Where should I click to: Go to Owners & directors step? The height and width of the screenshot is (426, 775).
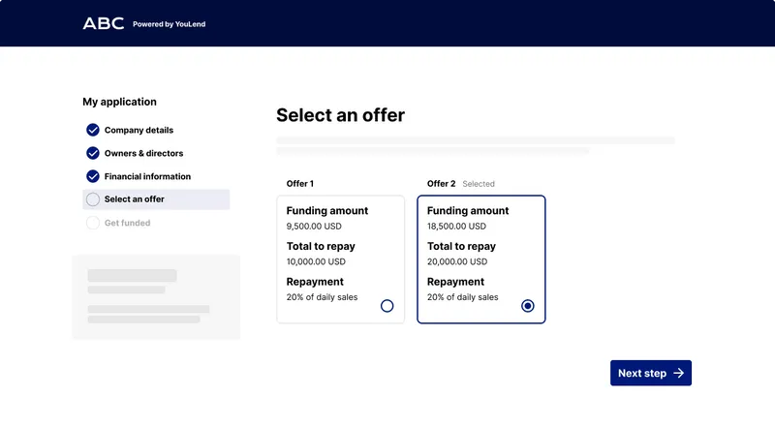point(143,153)
